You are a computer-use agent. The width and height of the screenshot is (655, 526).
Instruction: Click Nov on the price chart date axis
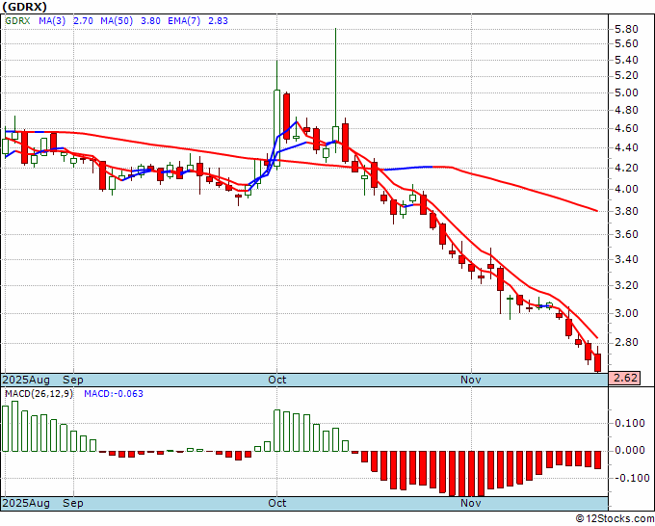pyautogui.click(x=471, y=380)
